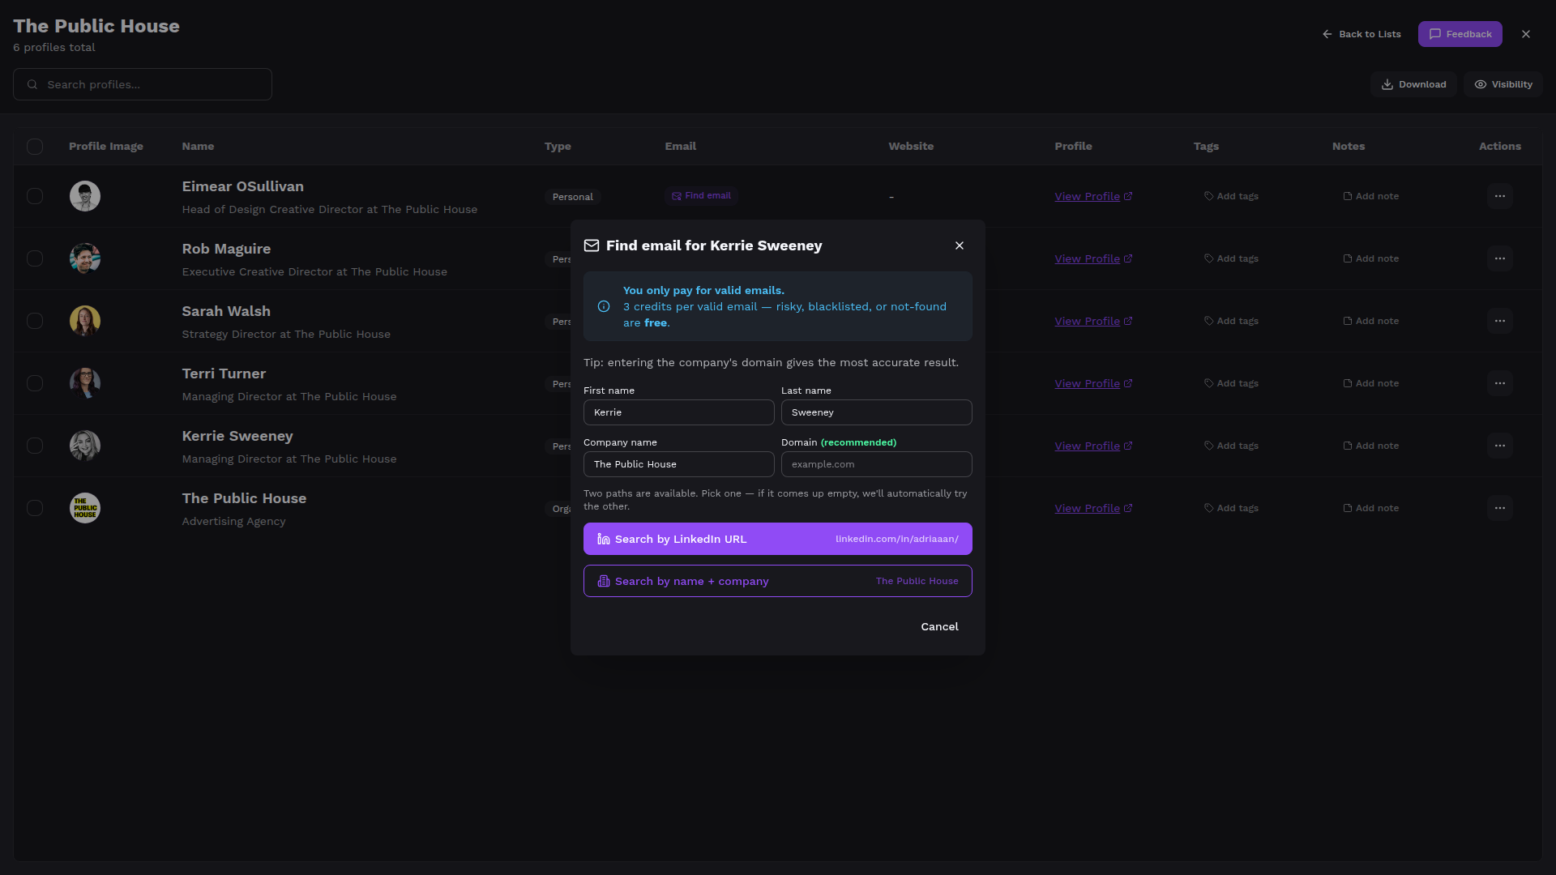Edit the Last name field with Sweeney
Screen dimensions: 1556x875
point(877,412)
